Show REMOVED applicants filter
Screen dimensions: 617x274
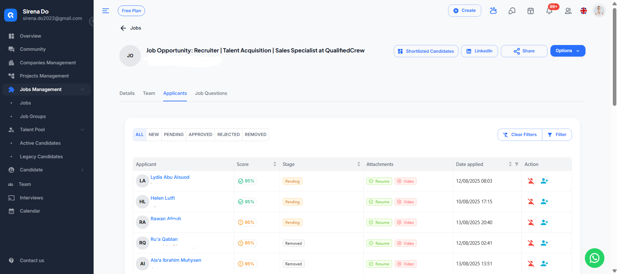(255, 135)
